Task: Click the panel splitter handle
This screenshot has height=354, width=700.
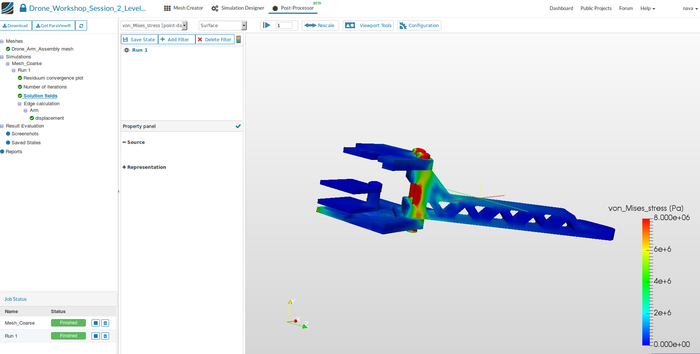Action: (119, 192)
